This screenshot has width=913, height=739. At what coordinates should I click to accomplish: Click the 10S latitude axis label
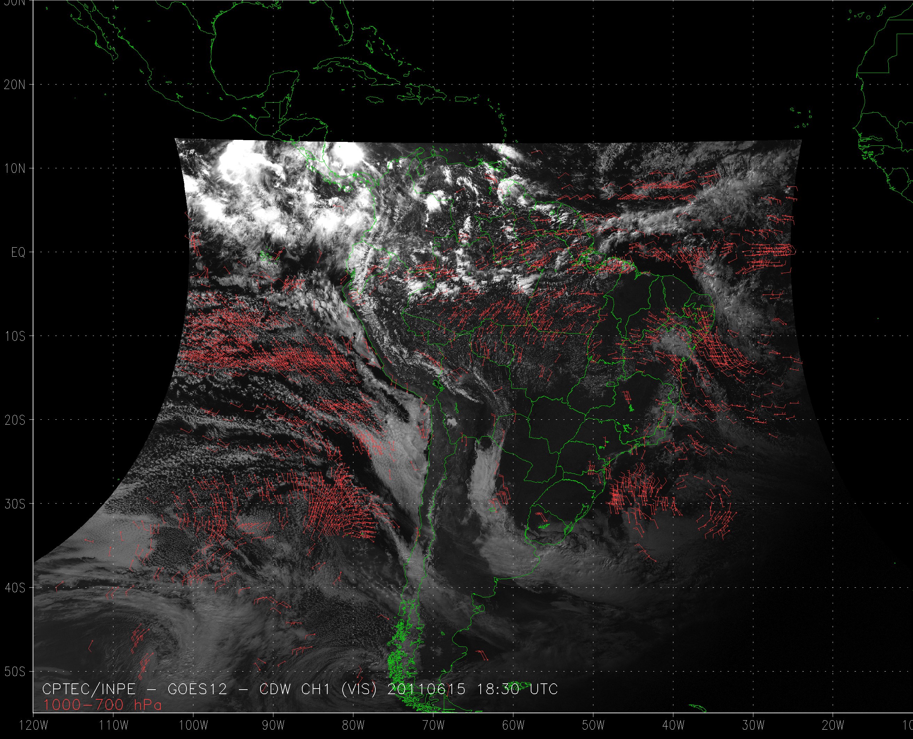click(x=15, y=337)
